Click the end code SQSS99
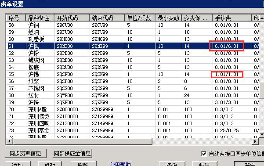264x166 pixels. pos(100,88)
